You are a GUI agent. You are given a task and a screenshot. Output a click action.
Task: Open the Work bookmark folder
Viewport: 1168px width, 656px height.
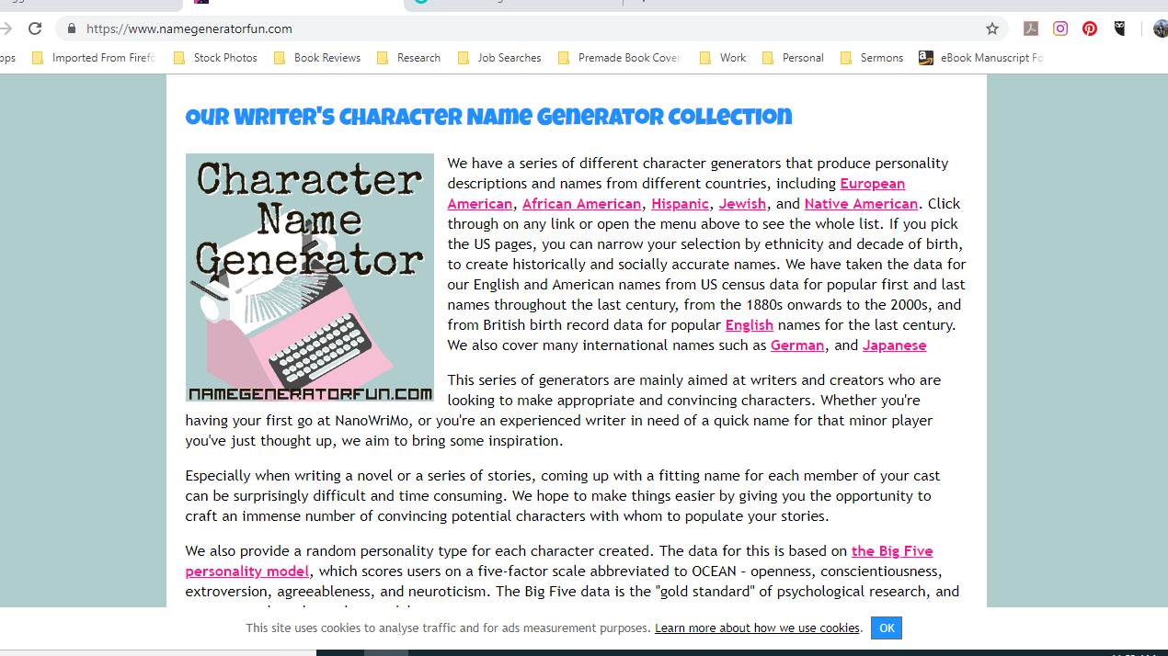pyautogui.click(x=723, y=58)
